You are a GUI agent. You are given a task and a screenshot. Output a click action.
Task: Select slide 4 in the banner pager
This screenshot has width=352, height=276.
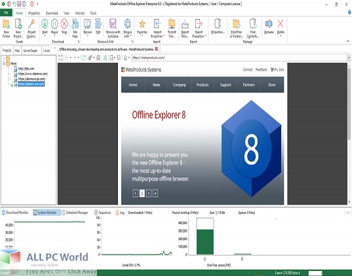click(x=155, y=193)
